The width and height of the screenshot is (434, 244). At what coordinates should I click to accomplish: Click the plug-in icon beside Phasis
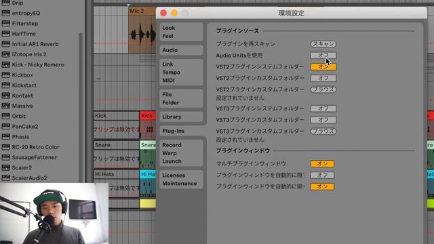5,137
